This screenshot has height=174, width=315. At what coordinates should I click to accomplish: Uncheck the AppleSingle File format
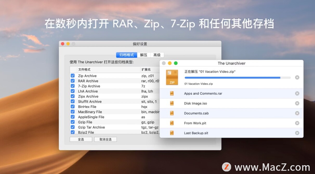point(73,117)
